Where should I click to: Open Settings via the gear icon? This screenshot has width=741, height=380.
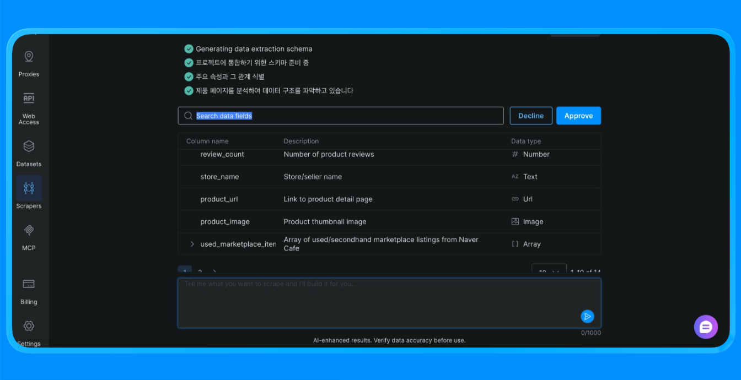(28, 326)
